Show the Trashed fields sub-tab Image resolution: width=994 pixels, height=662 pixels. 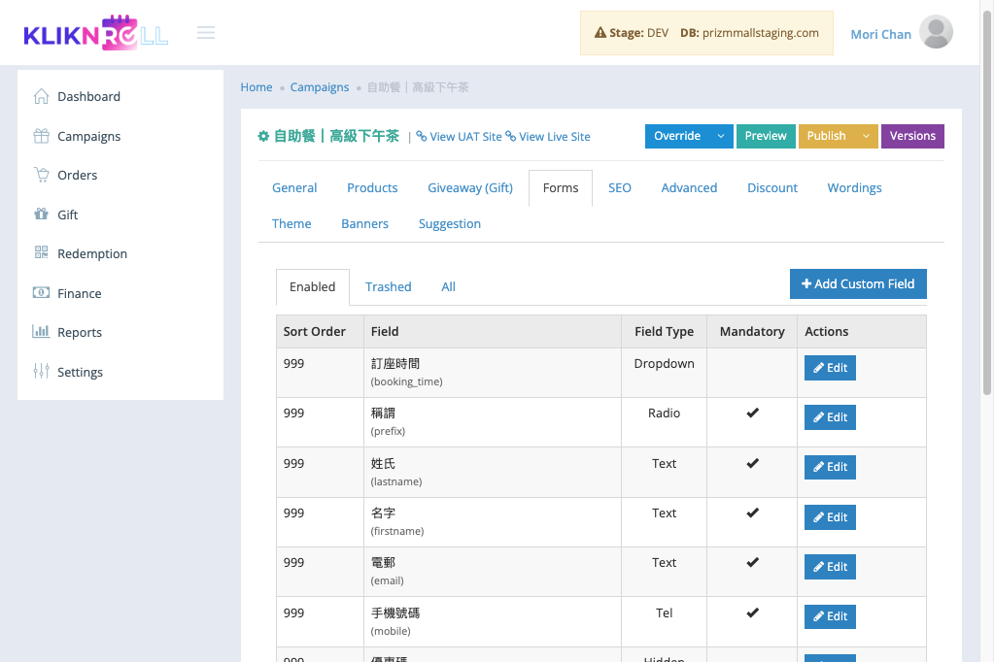pyautogui.click(x=388, y=287)
